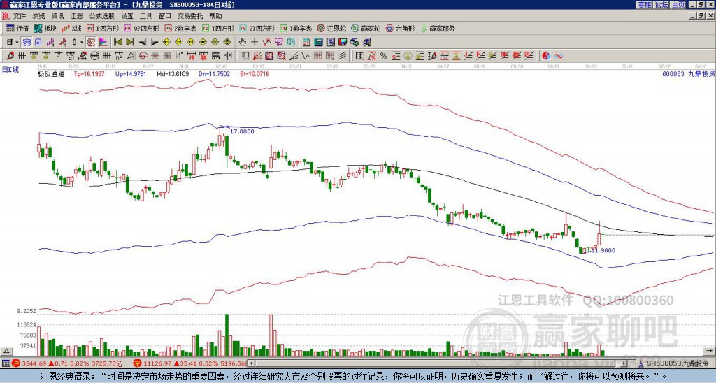Screen dimensions: 716x383
Task: Click the circled horizontal line tool
Action: tap(94, 56)
